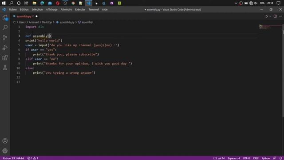Open the Exécuter menu
Screen dimensions: 284x160
(80, 9)
